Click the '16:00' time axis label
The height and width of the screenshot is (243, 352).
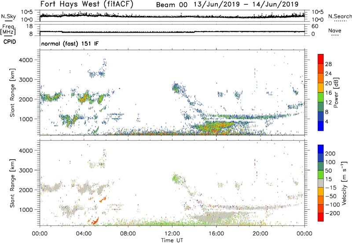[216, 234]
